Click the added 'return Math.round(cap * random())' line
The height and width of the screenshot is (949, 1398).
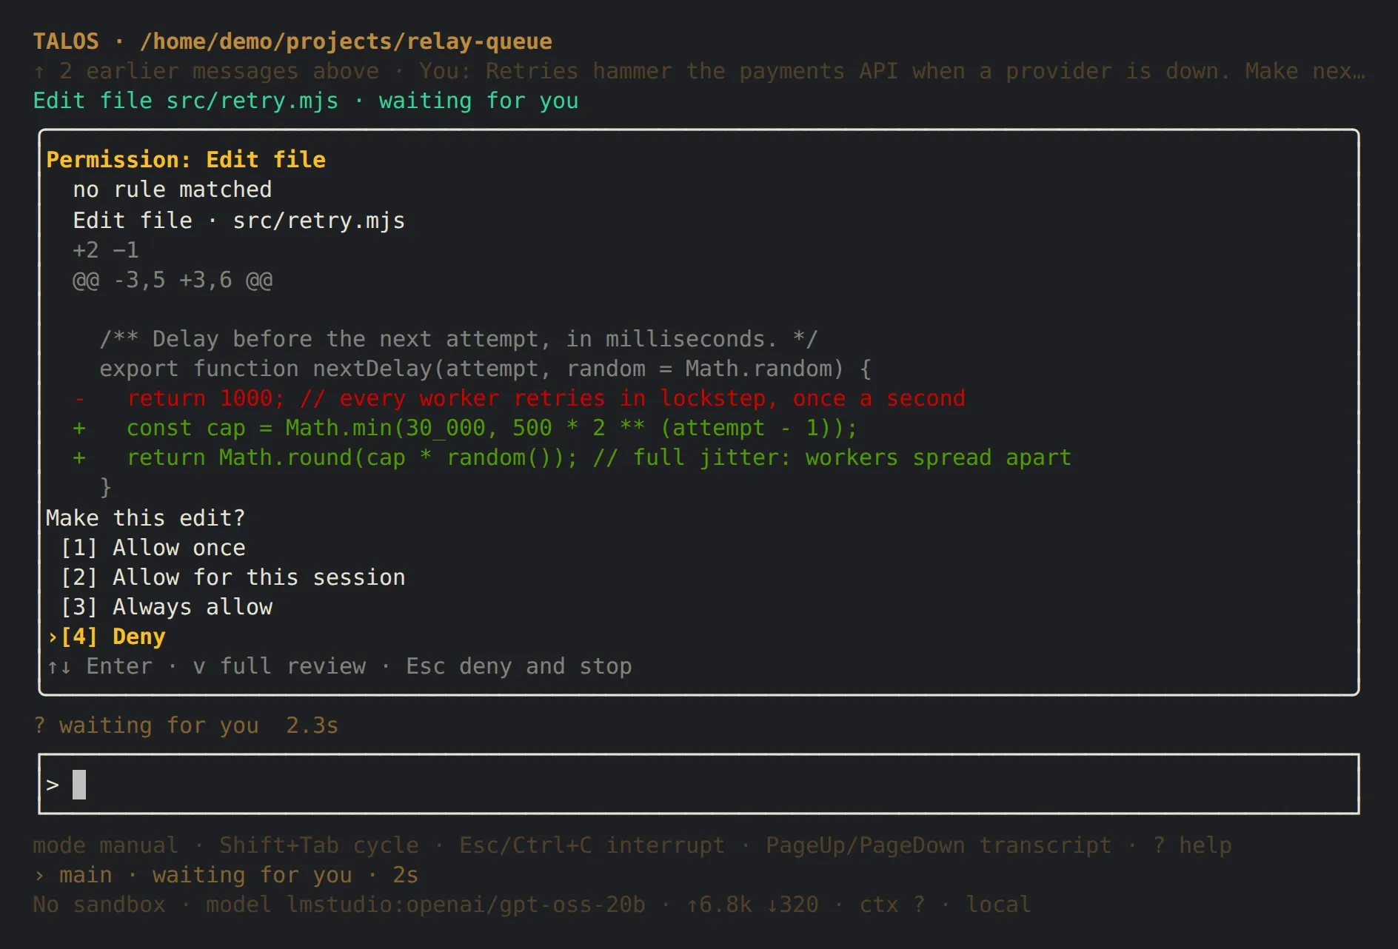[x=572, y=457]
